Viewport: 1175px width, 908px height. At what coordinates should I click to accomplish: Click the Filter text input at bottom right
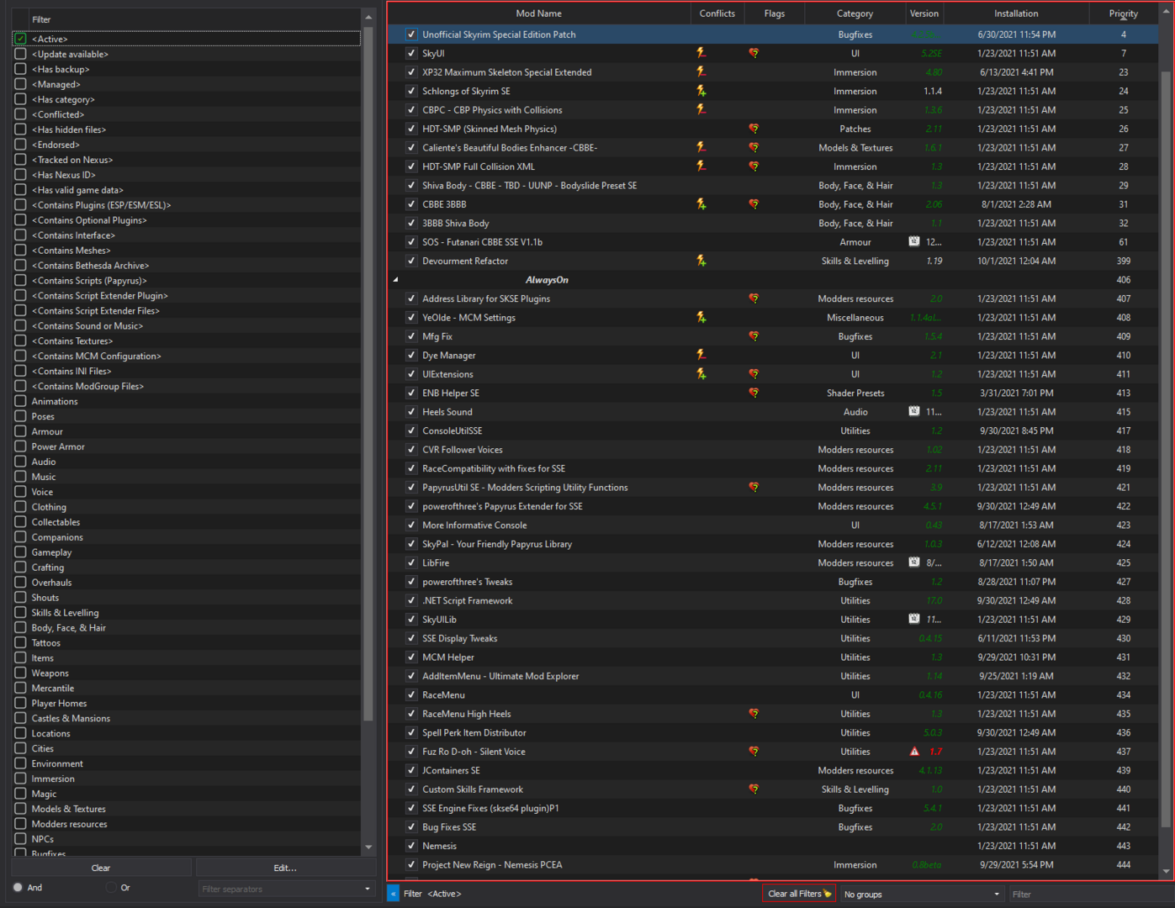pyautogui.click(x=1090, y=894)
